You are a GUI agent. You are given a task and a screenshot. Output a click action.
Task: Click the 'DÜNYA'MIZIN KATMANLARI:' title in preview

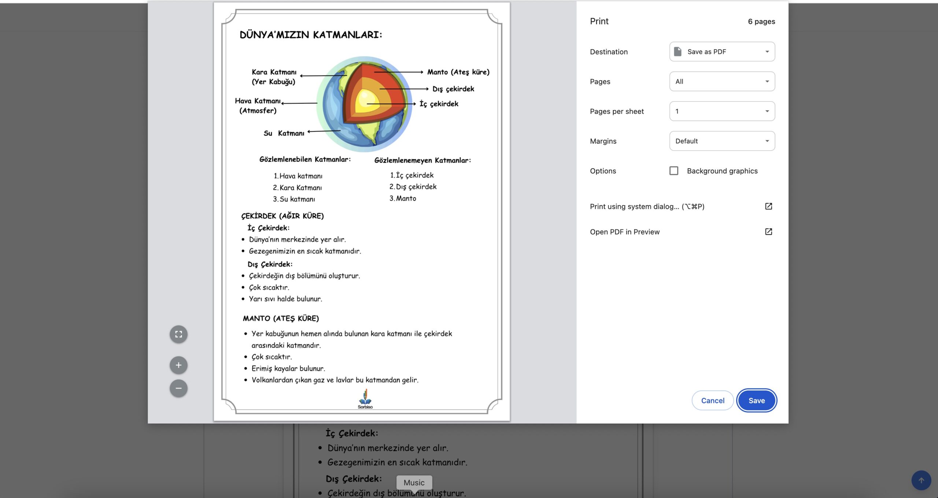pos(311,35)
